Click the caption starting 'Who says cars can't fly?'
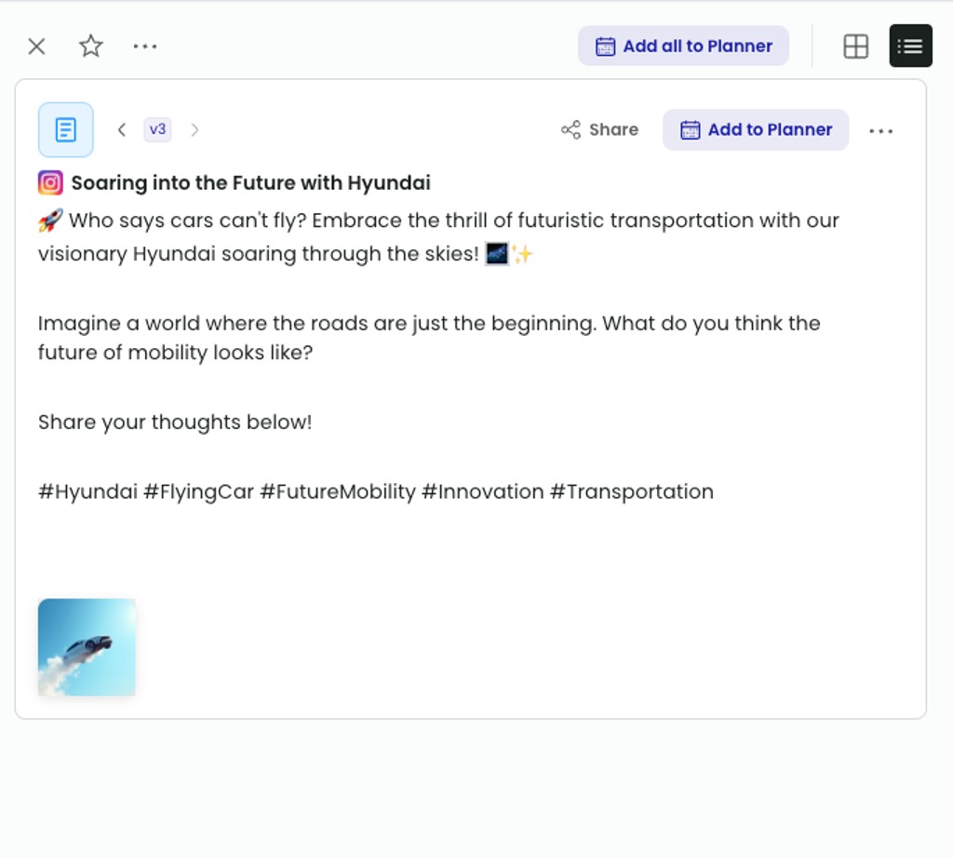The image size is (953, 858). tap(439, 237)
